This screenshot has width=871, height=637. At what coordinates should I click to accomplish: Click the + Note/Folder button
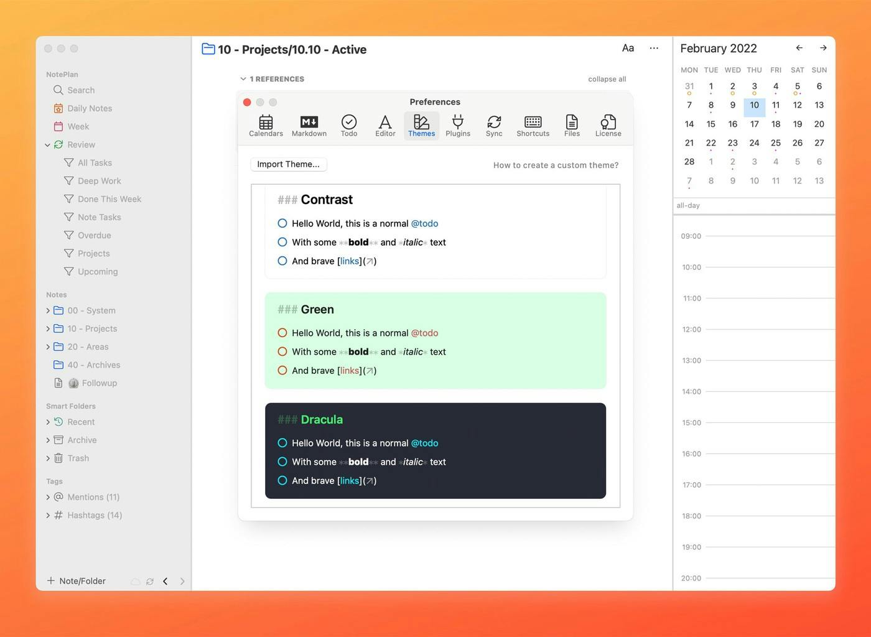coord(76,581)
